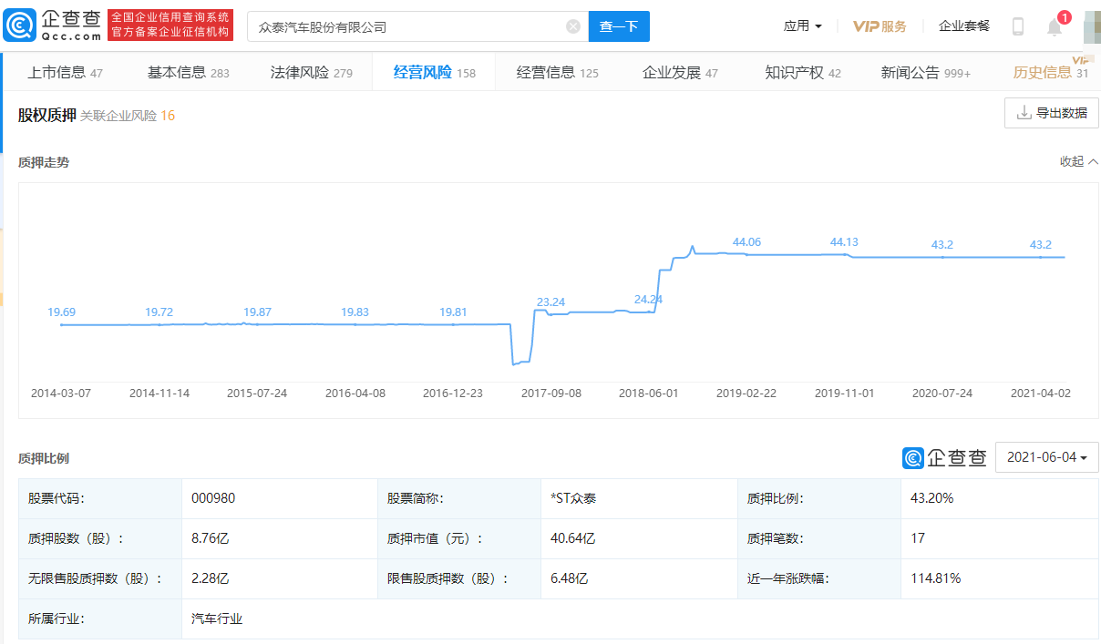Image resolution: width=1101 pixels, height=644 pixels.
Task: Click chart data point labeled 19.69
Action: pyautogui.click(x=61, y=323)
